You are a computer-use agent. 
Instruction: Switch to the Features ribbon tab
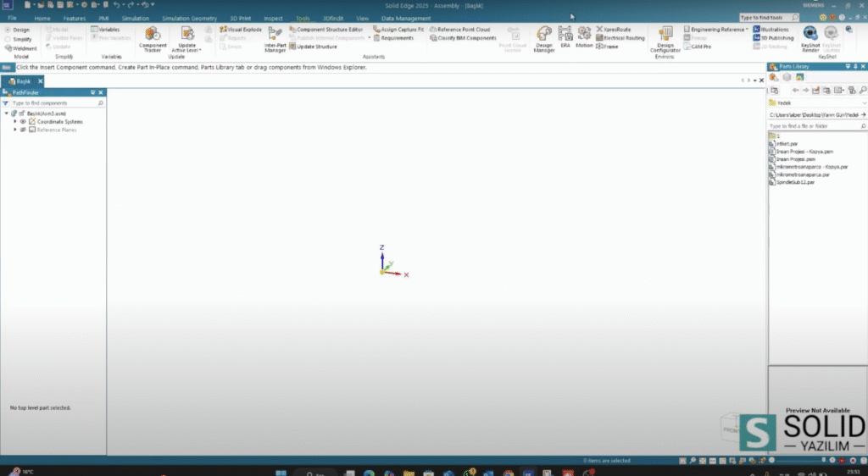point(75,19)
